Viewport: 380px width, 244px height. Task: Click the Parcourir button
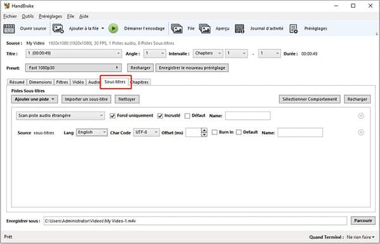pos(363,221)
